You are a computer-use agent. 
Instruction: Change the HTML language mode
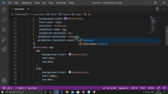point(151,88)
